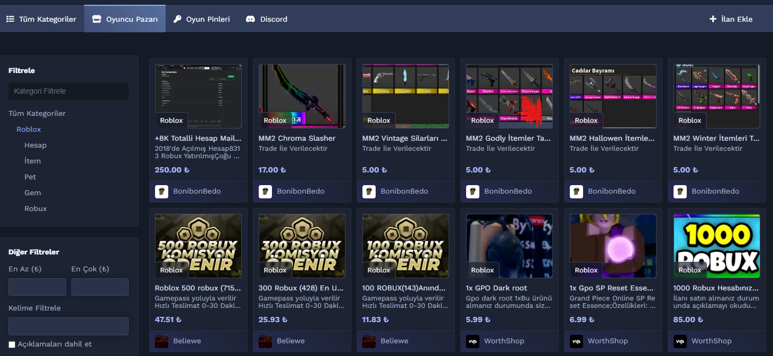Switch to Oyuncu Pazarı tab

(125, 19)
